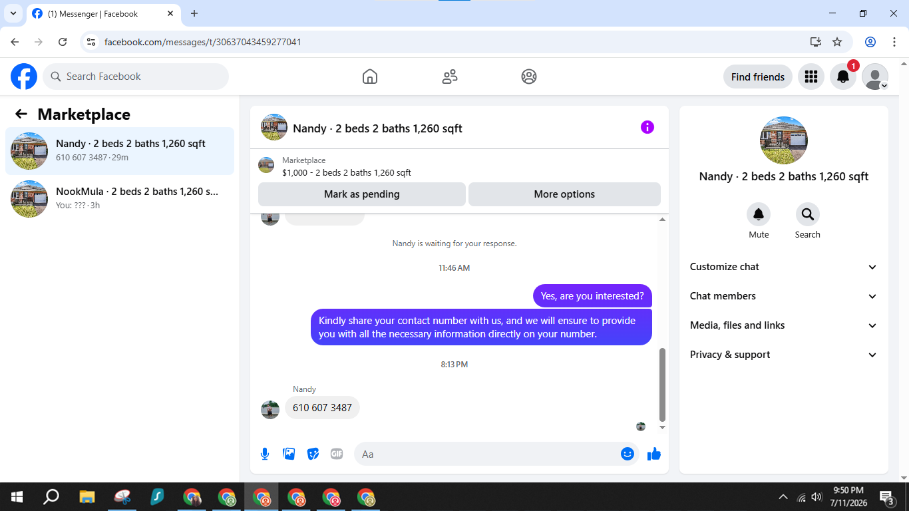Focus the Search Facebook field
Viewport: 909px width, 511px height.
(136, 77)
